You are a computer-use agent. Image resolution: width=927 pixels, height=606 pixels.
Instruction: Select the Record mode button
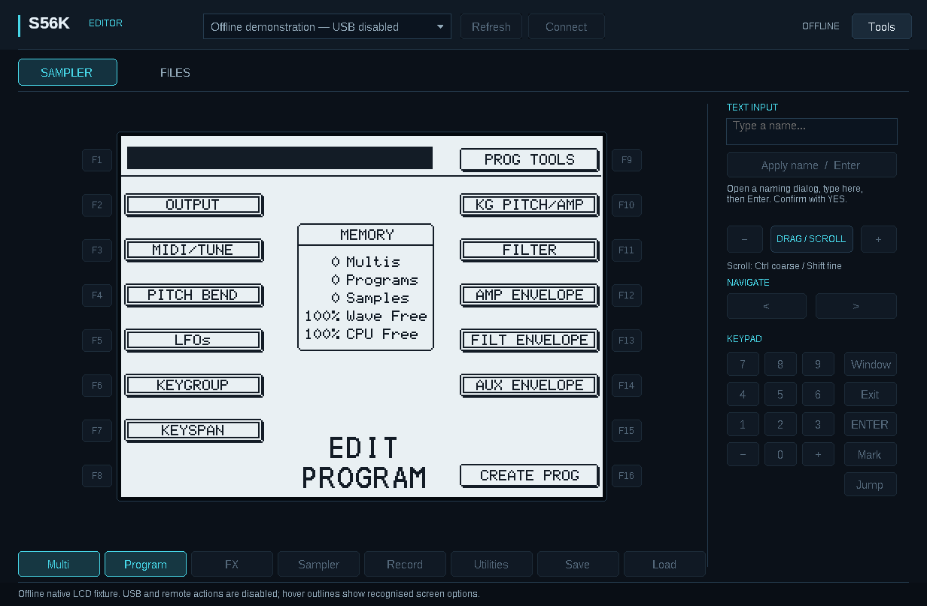click(x=405, y=564)
